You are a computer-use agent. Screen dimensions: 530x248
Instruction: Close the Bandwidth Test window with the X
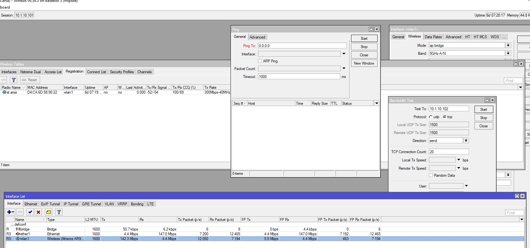coord(492,100)
